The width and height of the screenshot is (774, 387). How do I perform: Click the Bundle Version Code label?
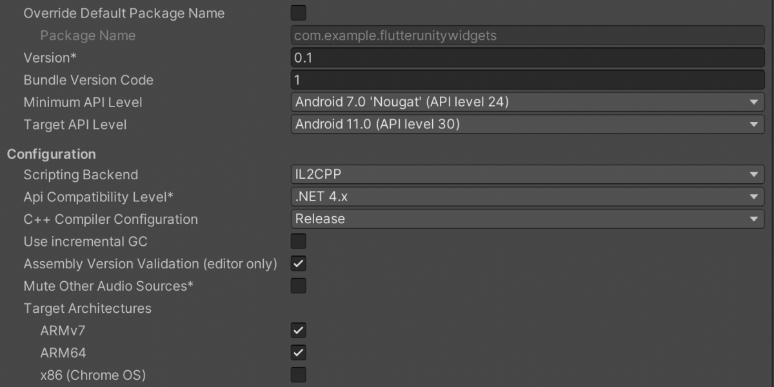88,80
